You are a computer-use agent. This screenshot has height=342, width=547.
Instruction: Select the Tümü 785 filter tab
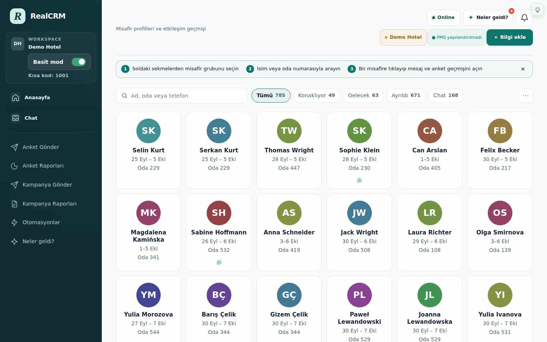tap(271, 95)
